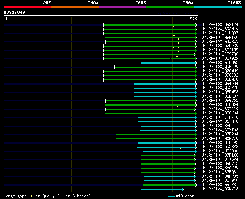Click the UniRef100_Q2QWM9 label
The height and width of the screenshot is (199, 245).
(x=220, y=71)
